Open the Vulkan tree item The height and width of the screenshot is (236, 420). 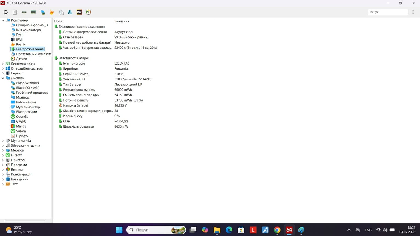(21, 131)
